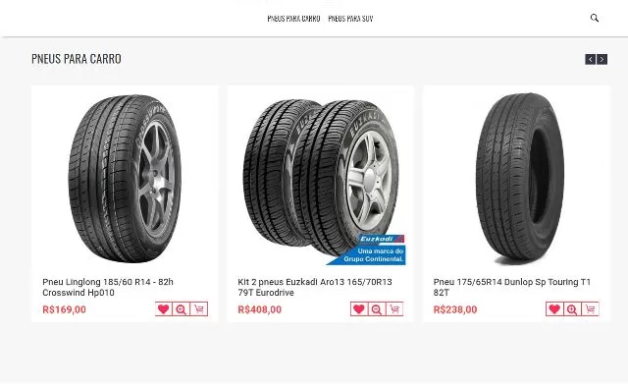628x388 pixels.
Task: Heart the Dunlop Sp Touring tire
Action: pyautogui.click(x=554, y=309)
